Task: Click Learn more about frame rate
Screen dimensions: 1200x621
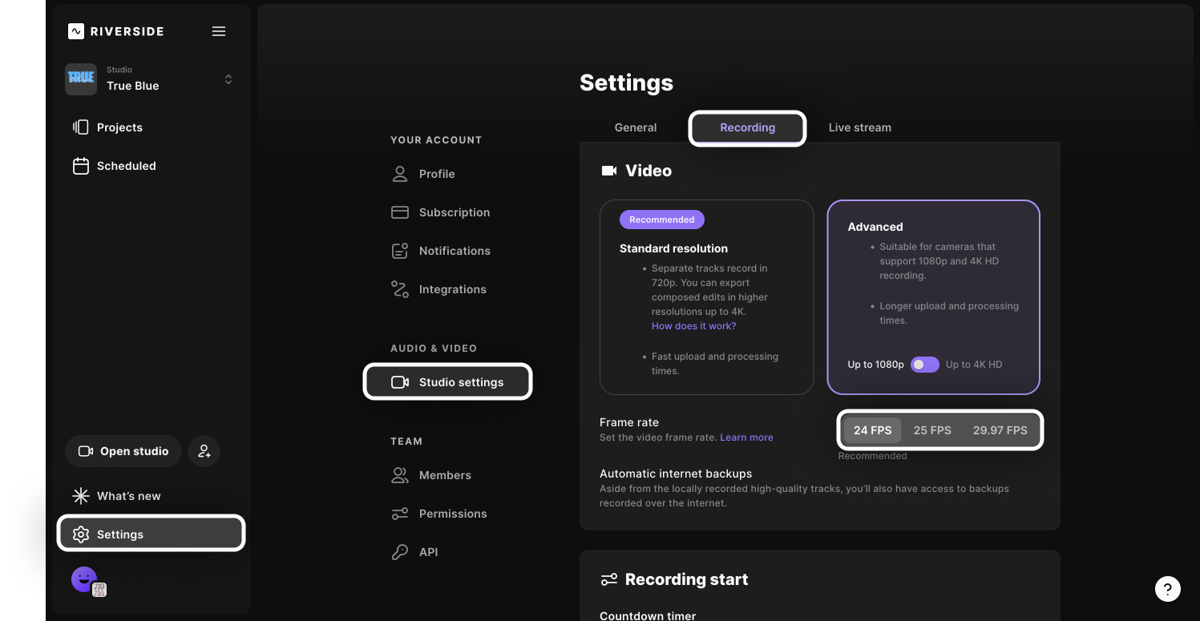Action: point(746,438)
